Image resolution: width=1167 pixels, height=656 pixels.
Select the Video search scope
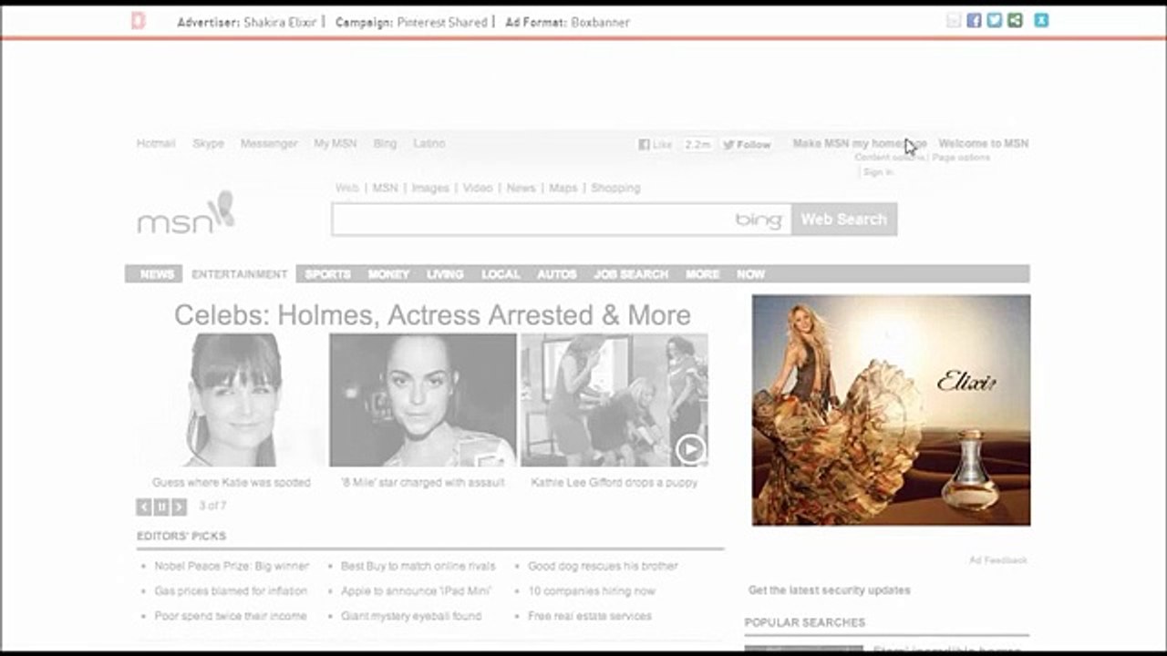pyautogui.click(x=478, y=188)
